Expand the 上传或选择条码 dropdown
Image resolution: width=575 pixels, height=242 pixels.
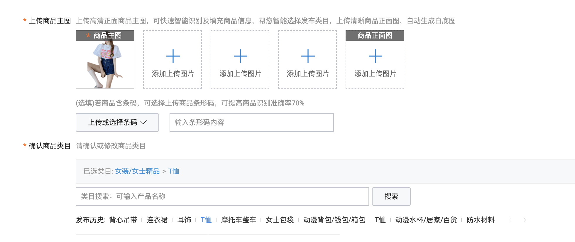coord(117,122)
